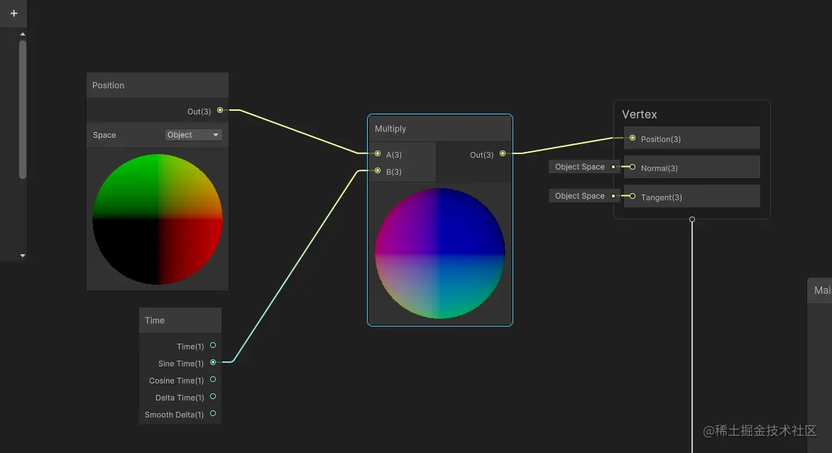This screenshot has height=453, width=832.
Task: Click the Delta Time(1) output port
Action: tap(213, 396)
